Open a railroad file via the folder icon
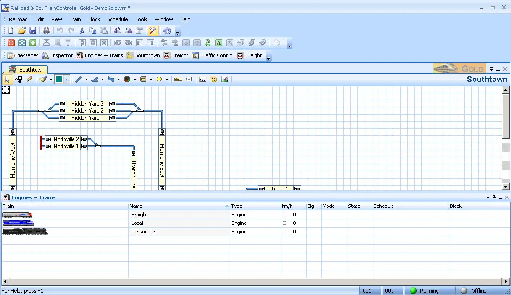The height and width of the screenshot is (295, 511). 21,31
